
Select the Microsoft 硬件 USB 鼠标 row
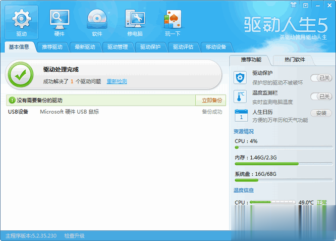[x=115, y=112]
